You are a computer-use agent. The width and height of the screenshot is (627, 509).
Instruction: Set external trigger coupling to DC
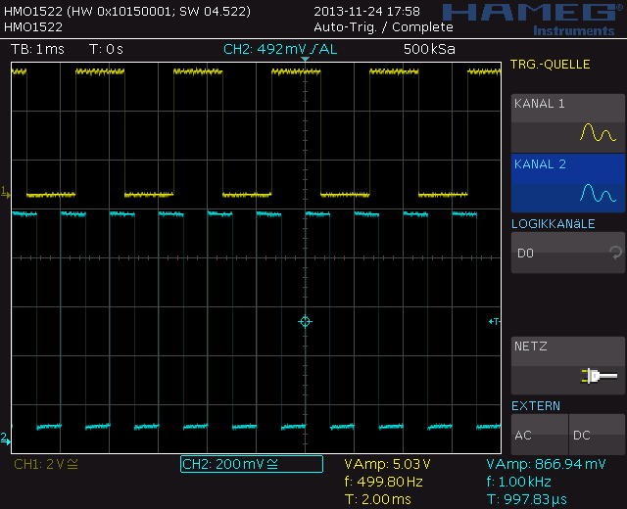coord(597,435)
